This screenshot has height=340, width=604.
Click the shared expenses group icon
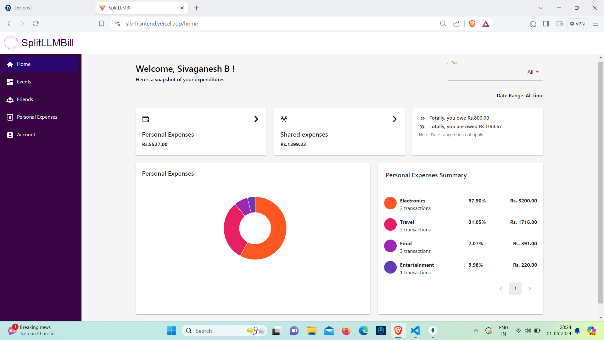tap(284, 119)
